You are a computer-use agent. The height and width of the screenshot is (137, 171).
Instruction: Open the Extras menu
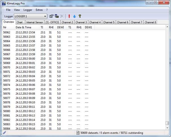(x=39, y=10)
